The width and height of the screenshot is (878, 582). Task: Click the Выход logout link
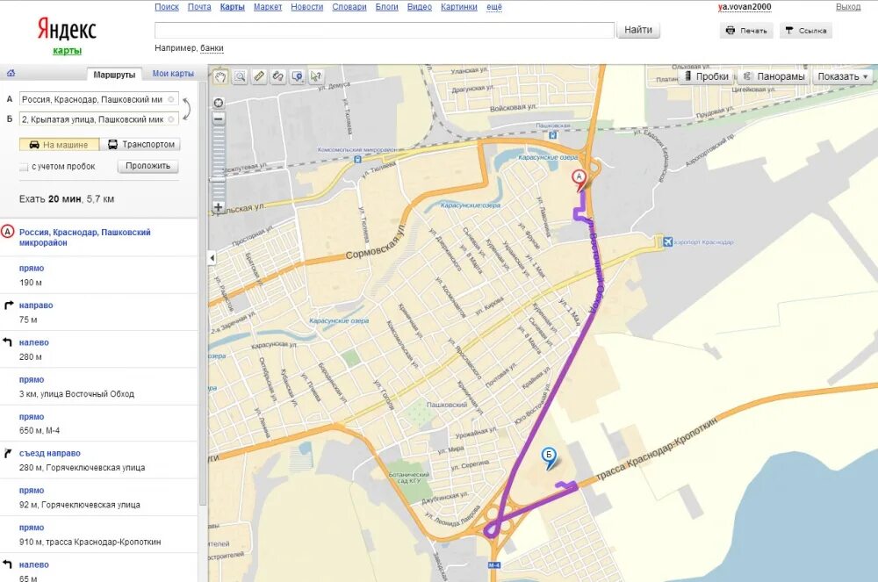[x=848, y=7]
